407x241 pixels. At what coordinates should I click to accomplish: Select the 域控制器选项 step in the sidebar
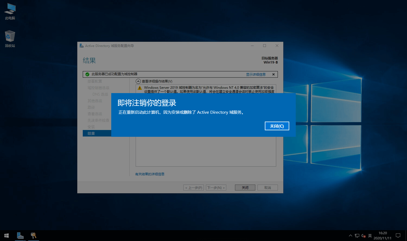pos(98,88)
